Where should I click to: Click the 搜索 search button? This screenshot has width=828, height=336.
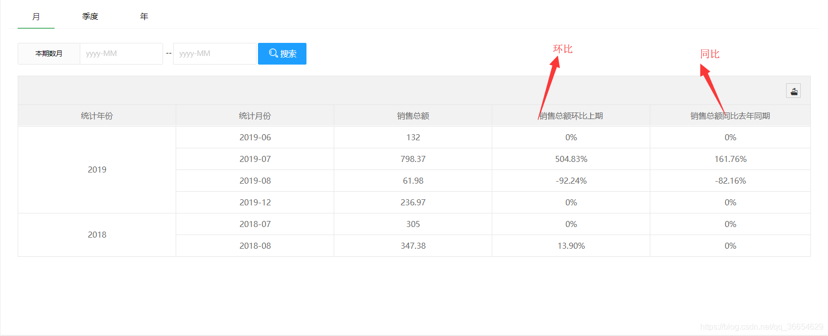pos(282,53)
